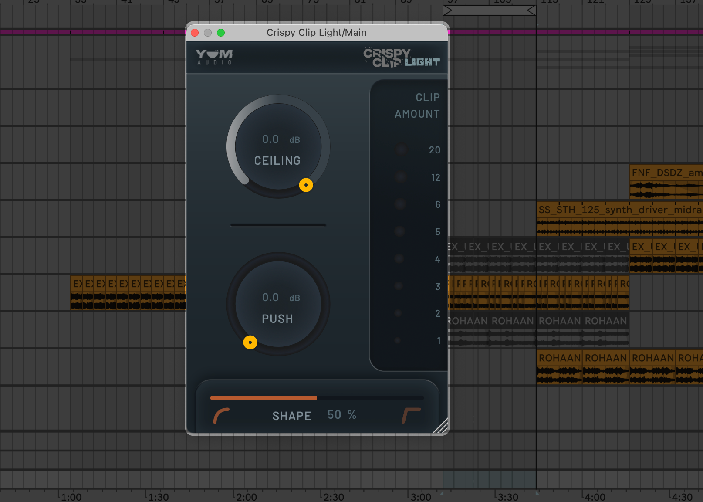Viewport: 703px width, 502px height.
Task: Click the 3:00 mark on the time ruler
Action: tap(420, 497)
